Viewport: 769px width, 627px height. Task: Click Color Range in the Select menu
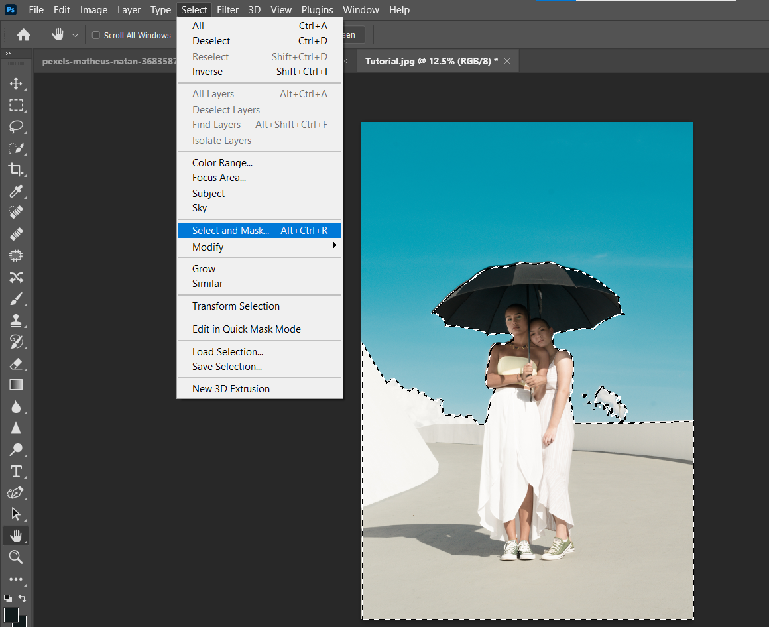pyautogui.click(x=221, y=162)
